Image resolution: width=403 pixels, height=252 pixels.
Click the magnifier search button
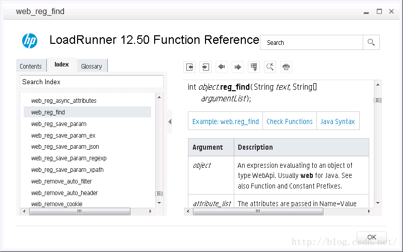tap(371, 42)
